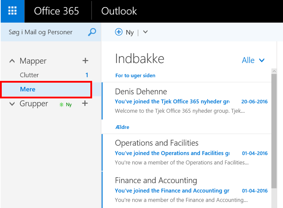This screenshot has height=208, width=283.
Task: Open the email from Denis Dehenne
Action: (186, 102)
